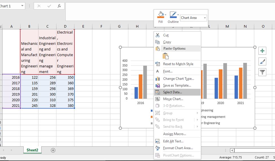Click cell with value 310
Viewport: 275px width, 161px height.
(x=47, y=100)
